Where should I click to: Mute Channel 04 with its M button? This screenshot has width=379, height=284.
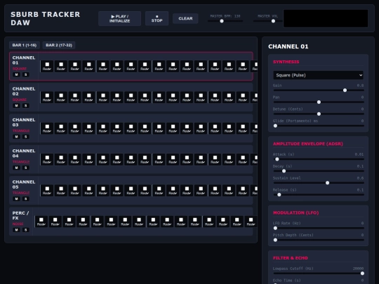16,168
